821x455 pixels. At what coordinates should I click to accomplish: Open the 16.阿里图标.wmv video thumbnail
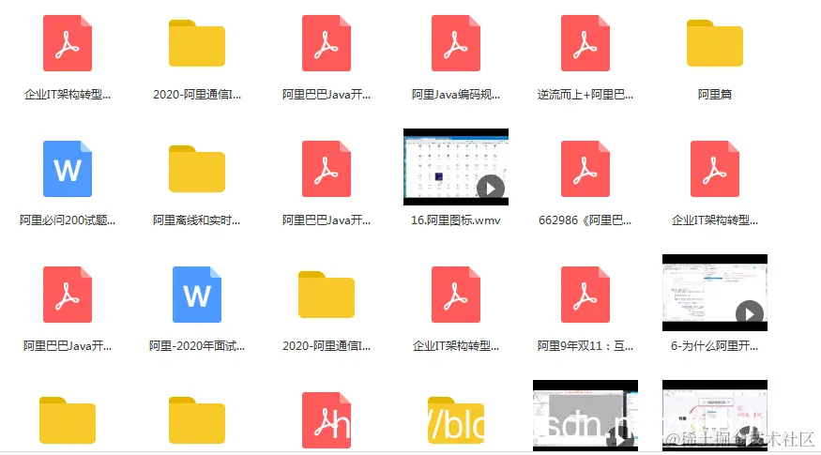point(455,167)
